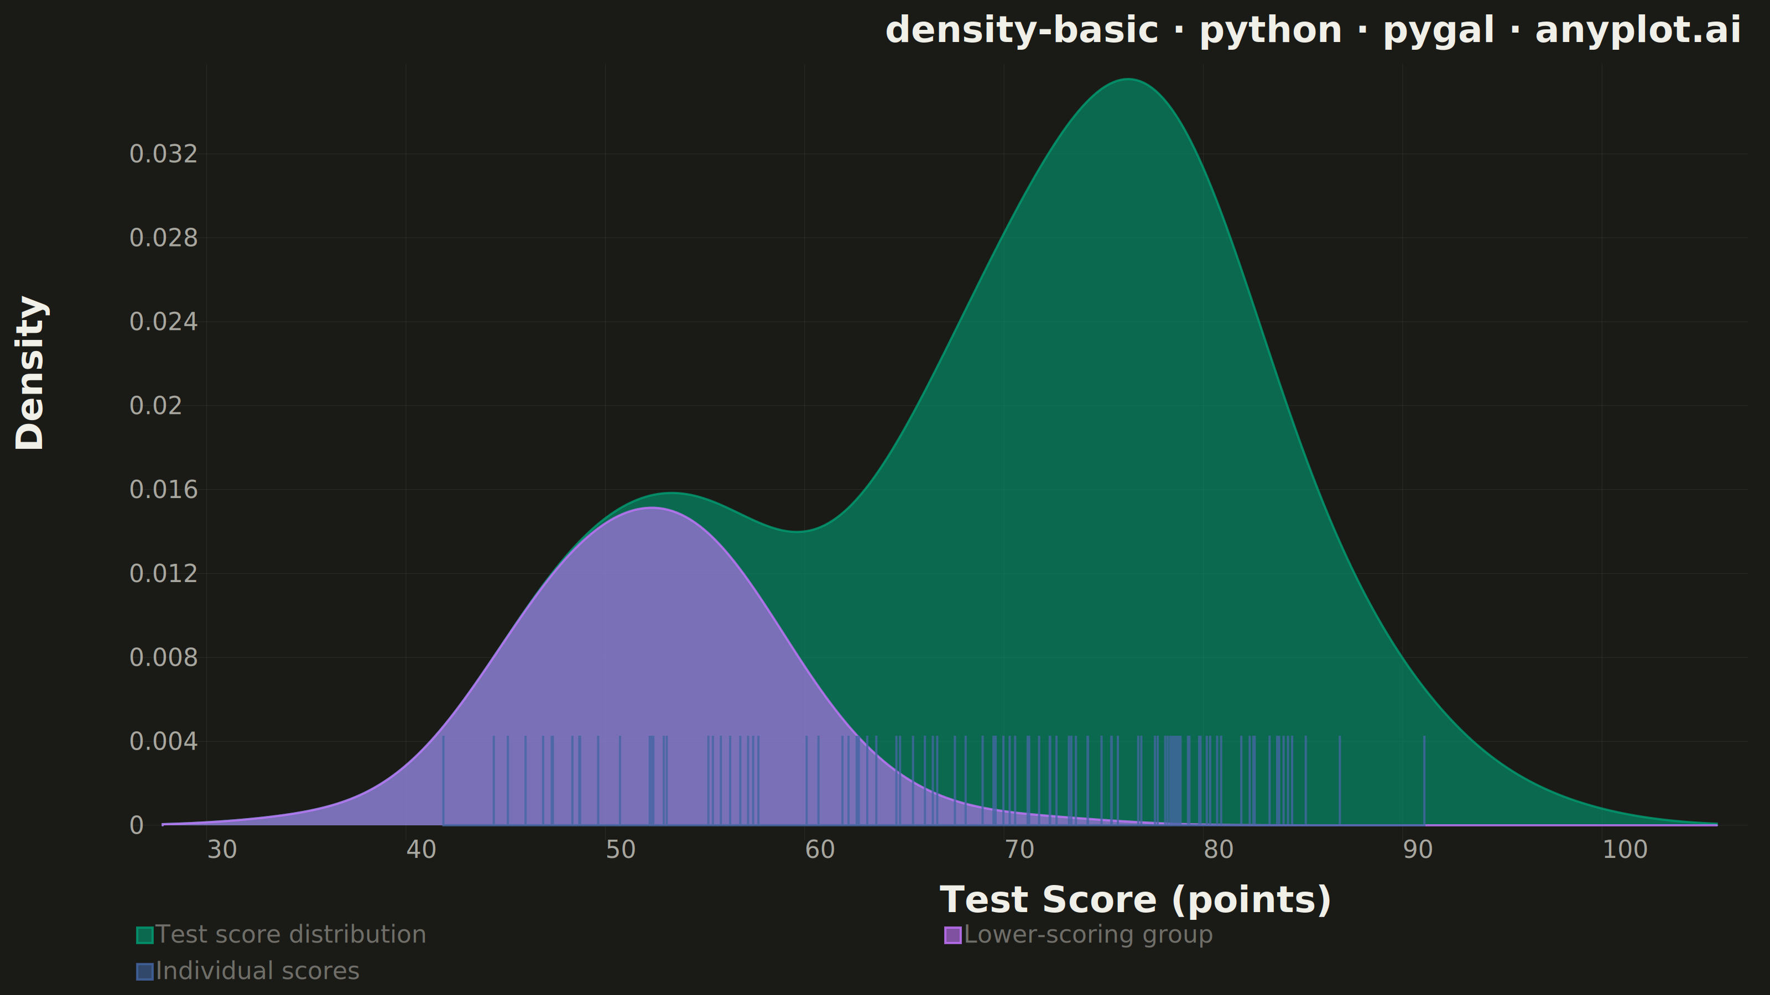The width and height of the screenshot is (1770, 995).
Task: Toggle the Individual scores legend label
Action: (258, 971)
